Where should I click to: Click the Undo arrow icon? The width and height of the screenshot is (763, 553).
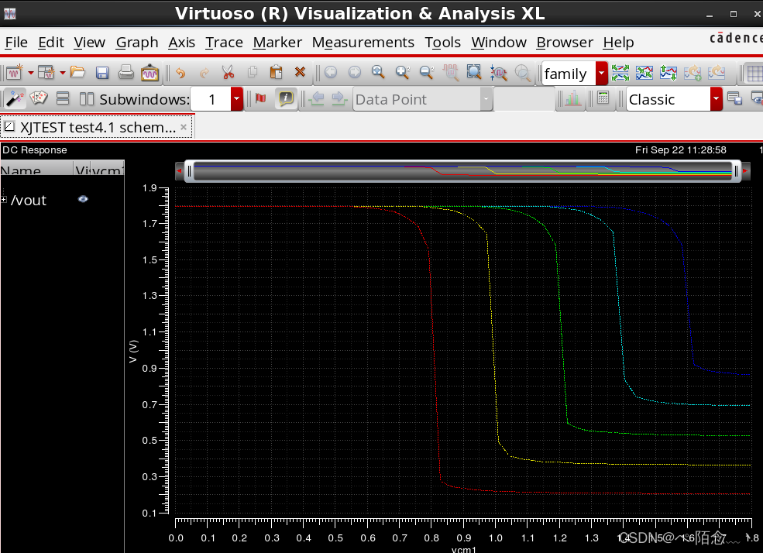tap(180, 73)
